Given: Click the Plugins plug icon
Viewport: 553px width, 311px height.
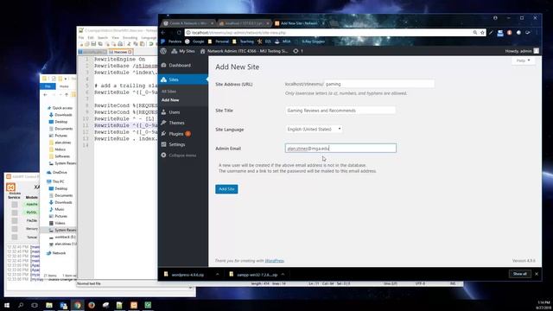Looking at the screenshot, I should click(163, 134).
